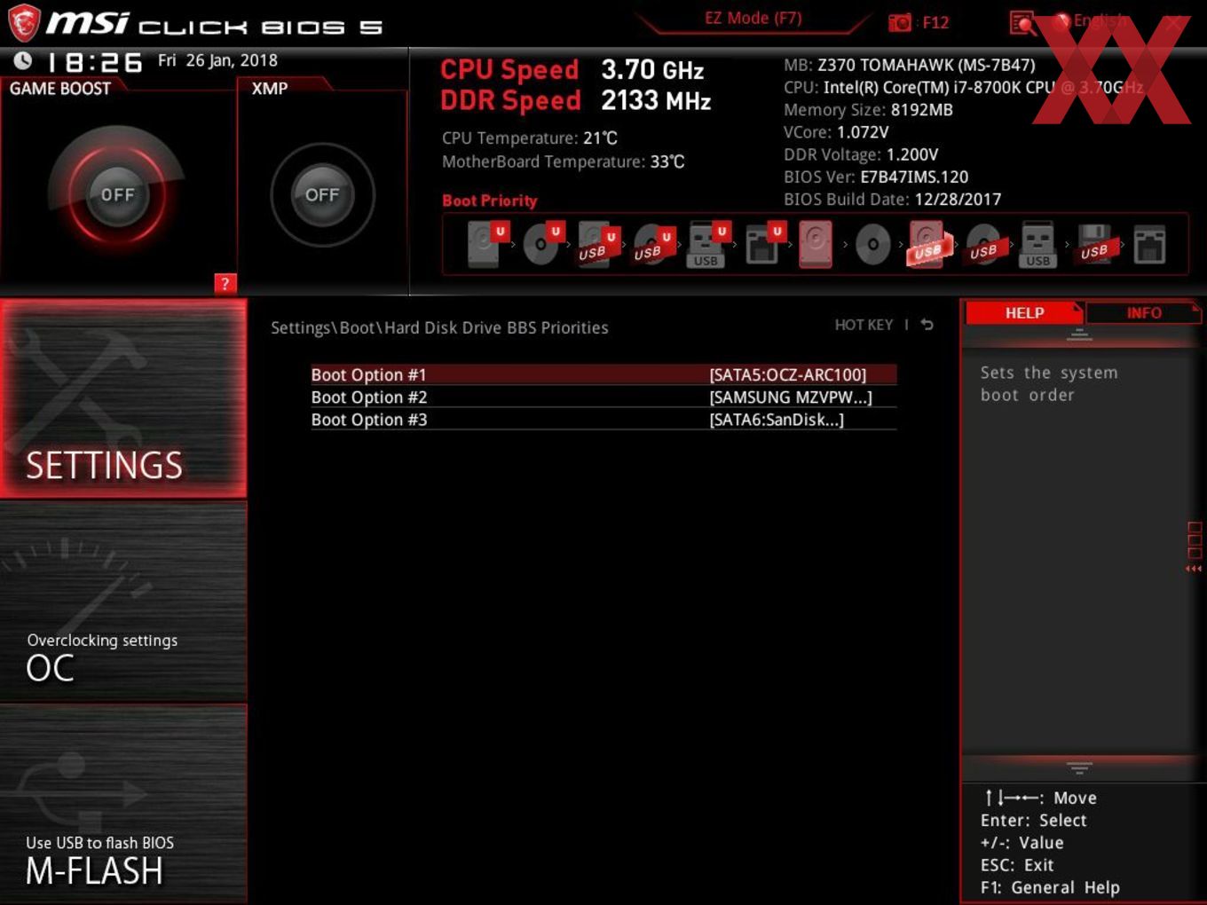Click the 'Sets the system boot order' help text

point(1049,383)
